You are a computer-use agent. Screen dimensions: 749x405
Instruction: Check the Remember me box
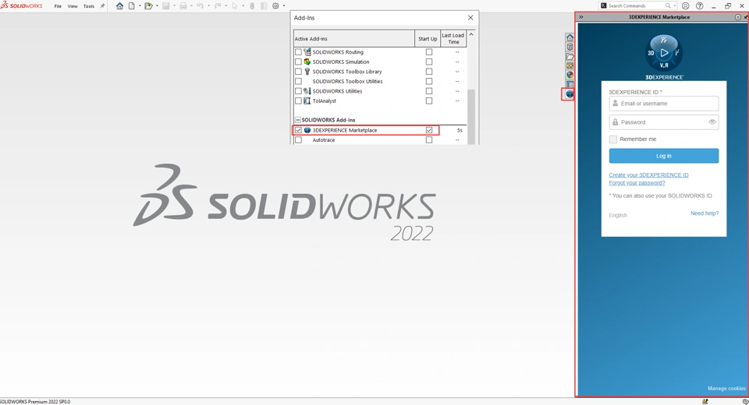tap(613, 139)
